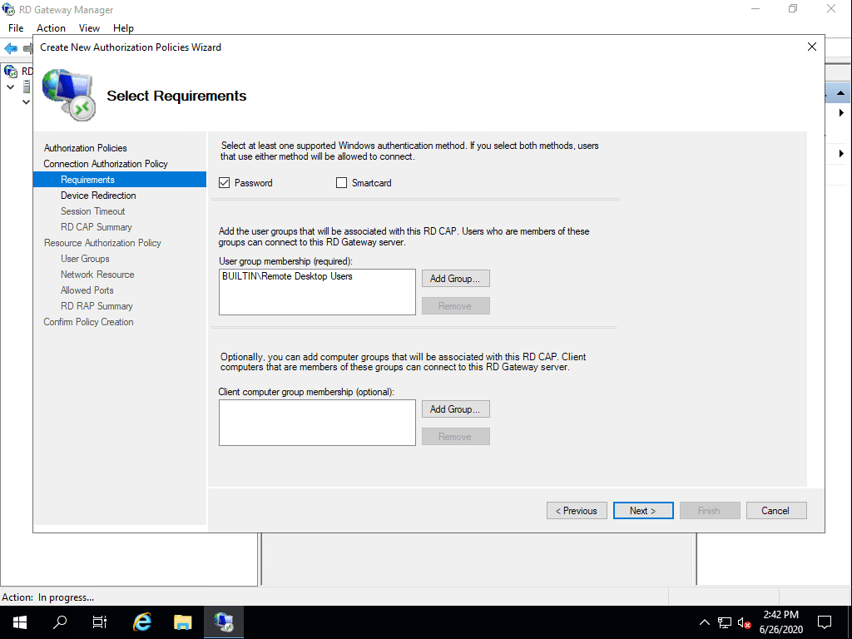Open File Explorer from taskbar
Image resolution: width=852 pixels, height=639 pixels.
point(182,622)
